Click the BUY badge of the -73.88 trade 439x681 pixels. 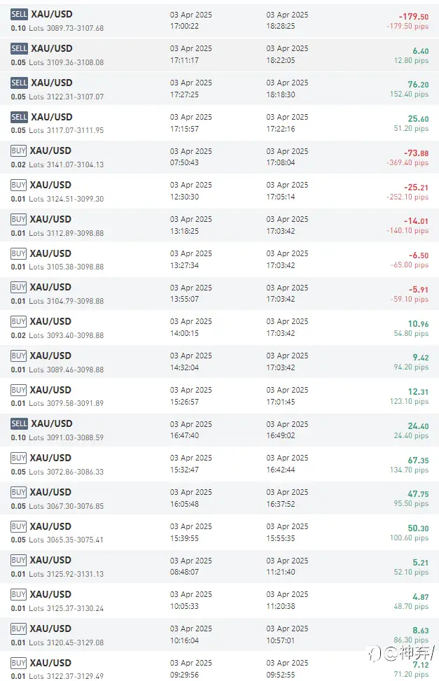[18, 150]
